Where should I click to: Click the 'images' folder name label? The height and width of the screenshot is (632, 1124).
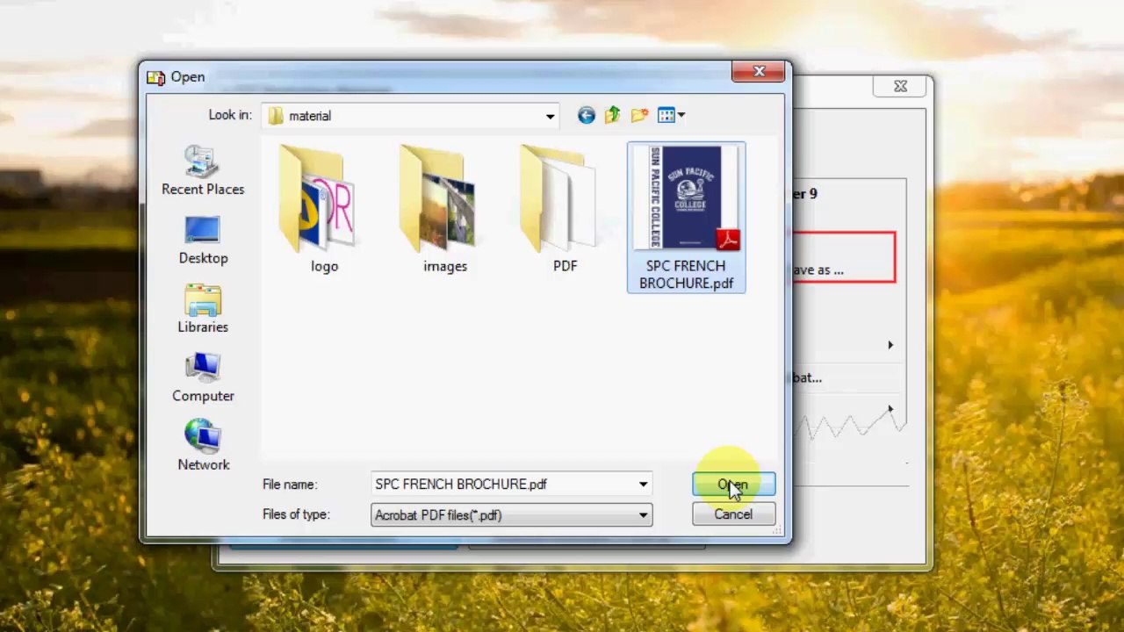click(445, 266)
